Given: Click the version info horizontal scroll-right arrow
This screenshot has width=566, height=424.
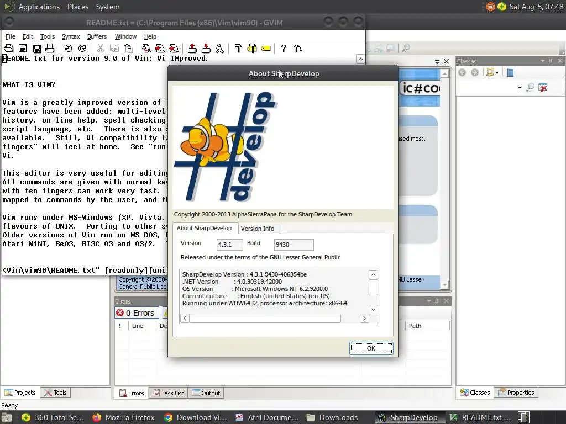Looking at the screenshot, I should pyautogui.click(x=364, y=319).
